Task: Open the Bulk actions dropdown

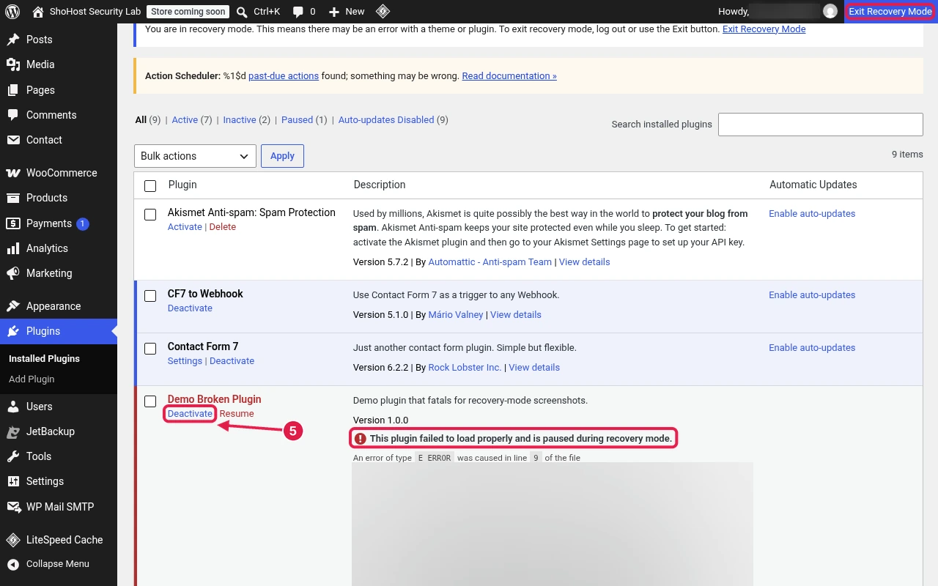Action: tap(195, 156)
